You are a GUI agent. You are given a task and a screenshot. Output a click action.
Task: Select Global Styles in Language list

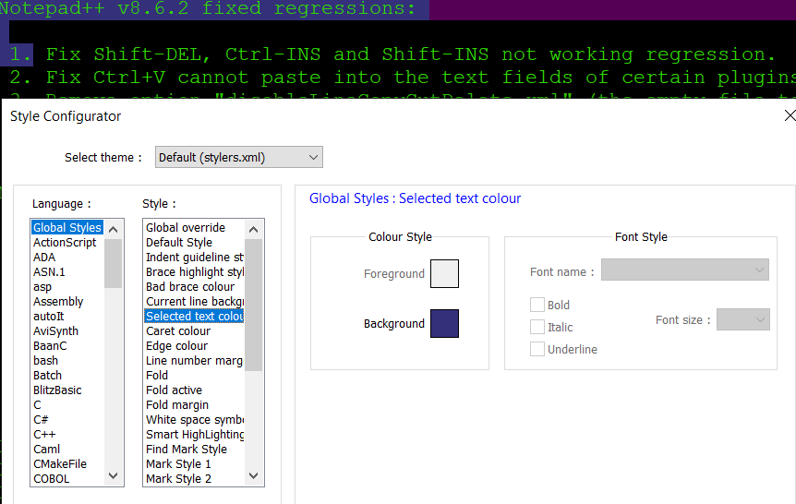tap(67, 227)
